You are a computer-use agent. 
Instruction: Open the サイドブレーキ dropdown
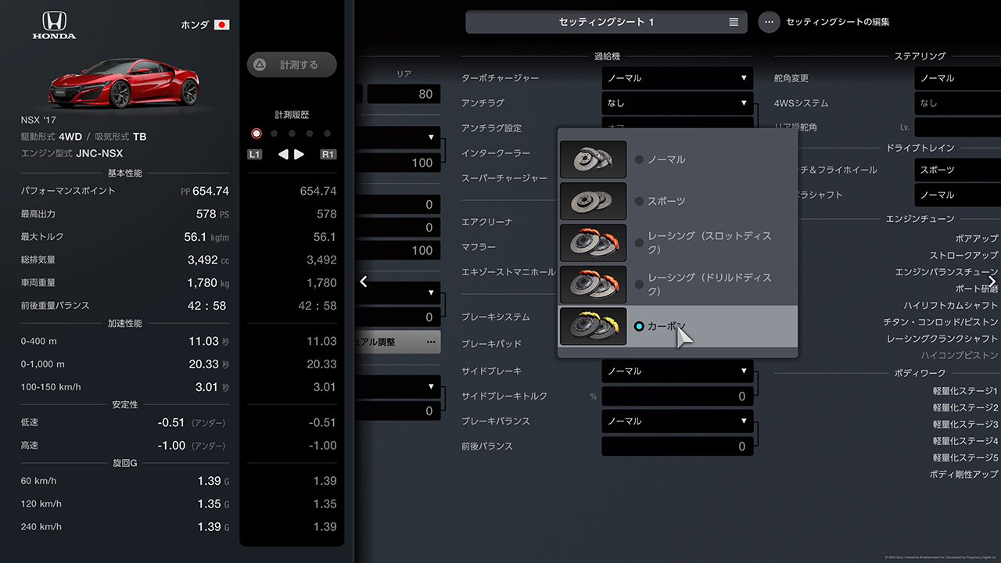(677, 371)
